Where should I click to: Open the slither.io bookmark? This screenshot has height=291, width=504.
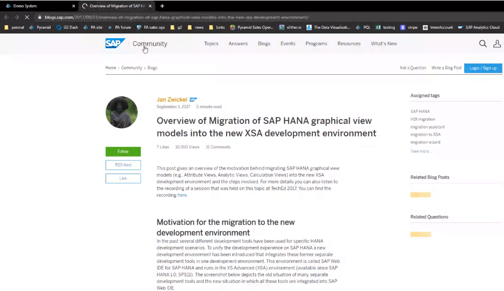point(290,27)
